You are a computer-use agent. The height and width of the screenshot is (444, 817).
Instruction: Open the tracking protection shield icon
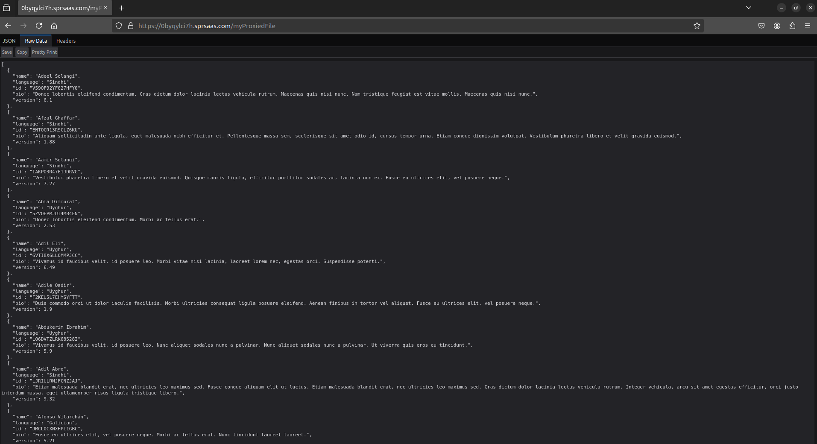pos(119,26)
